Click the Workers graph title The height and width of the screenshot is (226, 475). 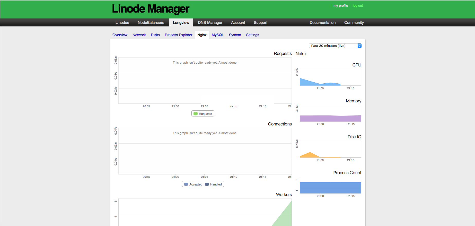coord(284,194)
